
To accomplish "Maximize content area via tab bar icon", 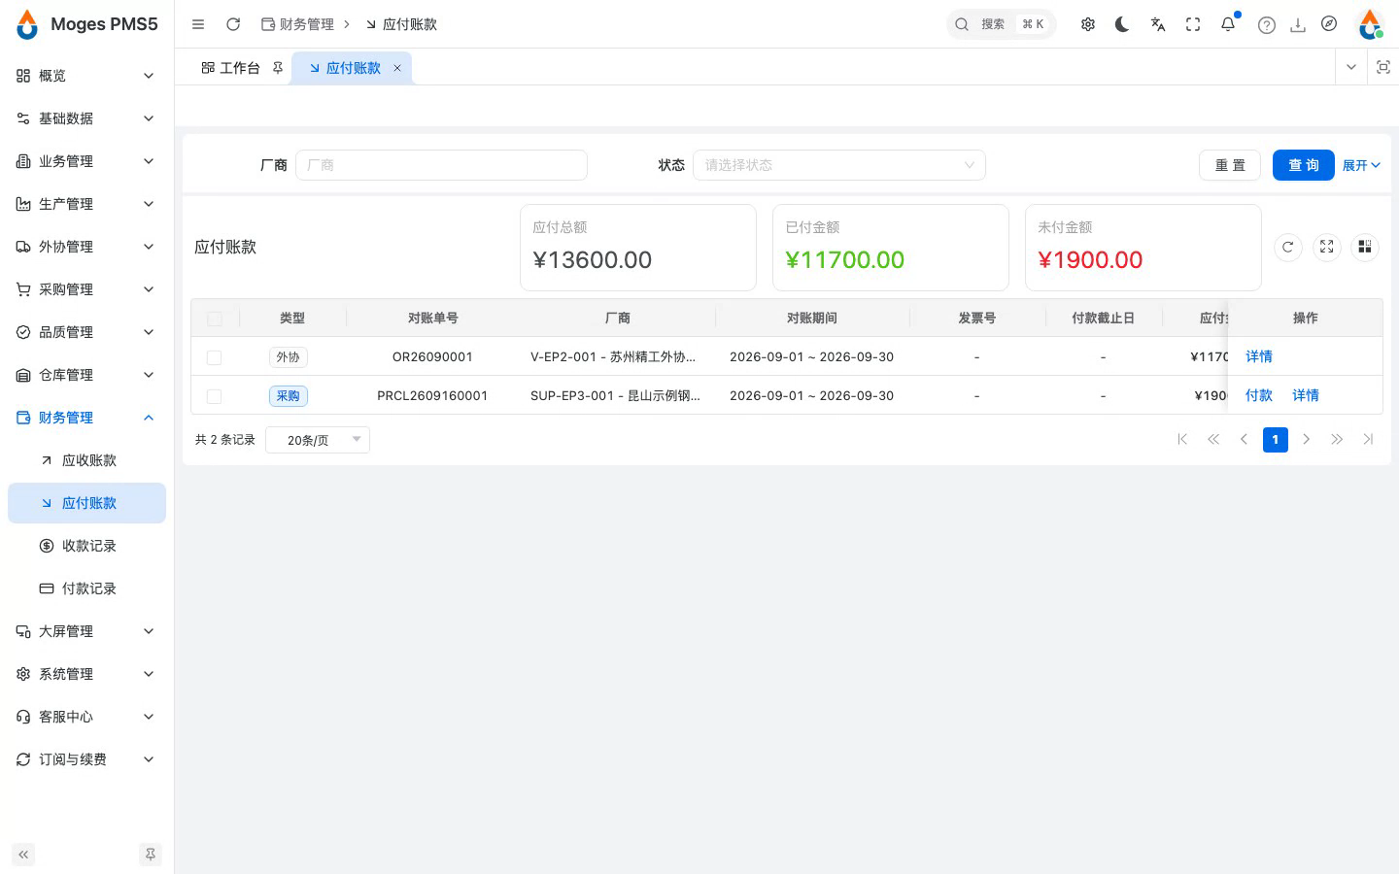I will pos(1383,67).
